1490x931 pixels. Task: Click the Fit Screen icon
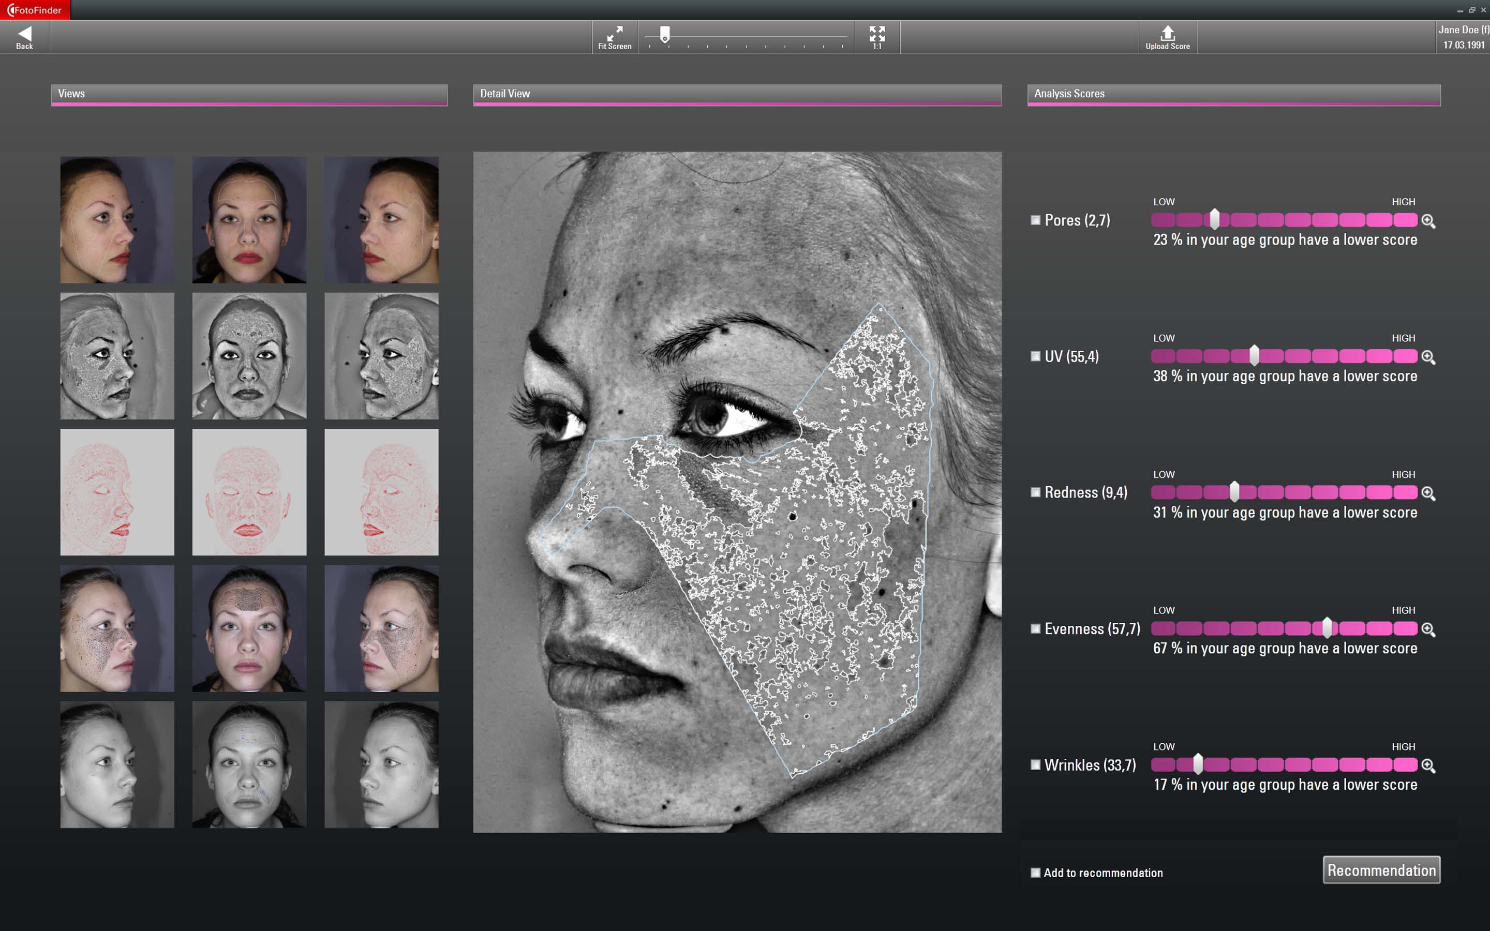615,33
